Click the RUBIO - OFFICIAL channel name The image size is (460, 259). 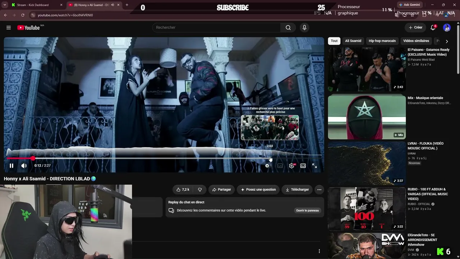(x=419, y=204)
